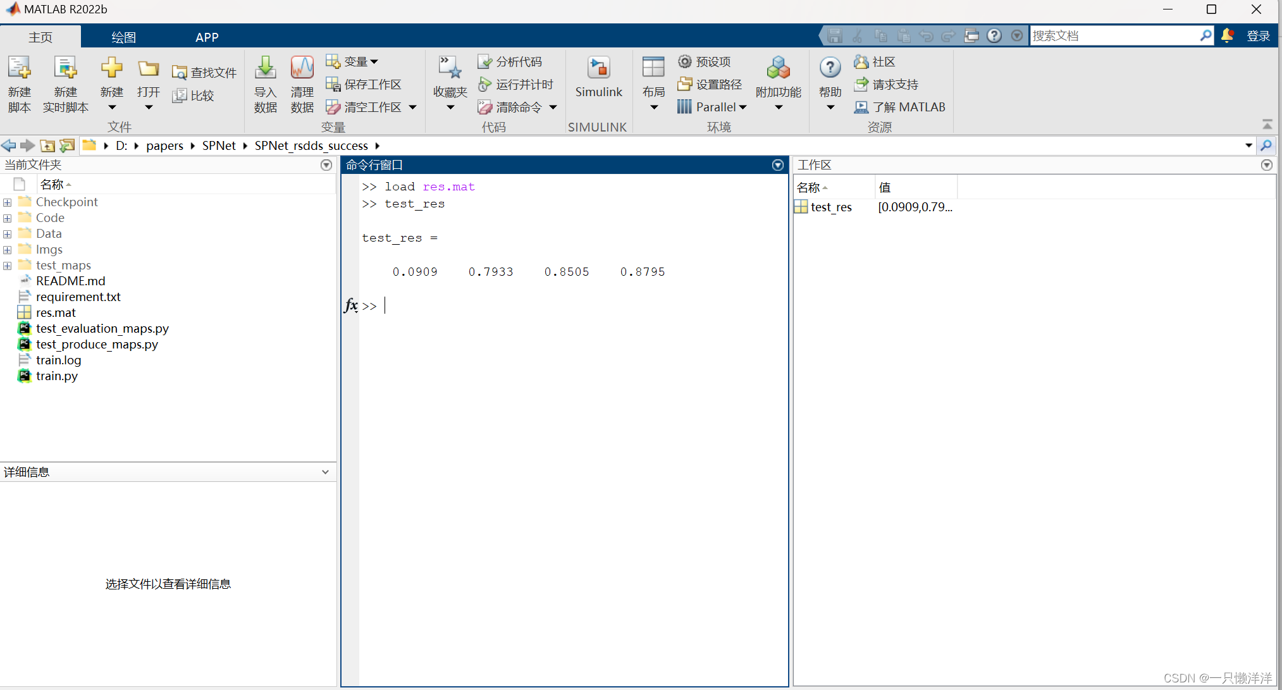The height and width of the screenshot is (690, 1282).
Task: Click the Favorites star icon
Action: (450, 68)
